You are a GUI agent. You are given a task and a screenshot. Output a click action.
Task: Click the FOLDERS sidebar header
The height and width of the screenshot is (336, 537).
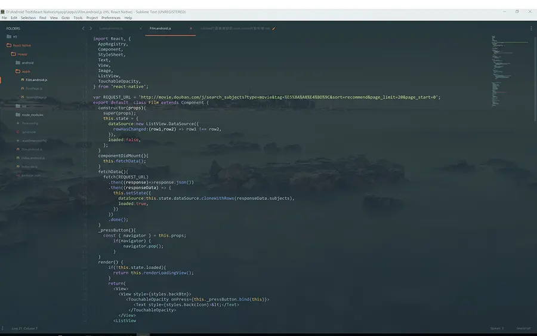click(x=13, y=29)
